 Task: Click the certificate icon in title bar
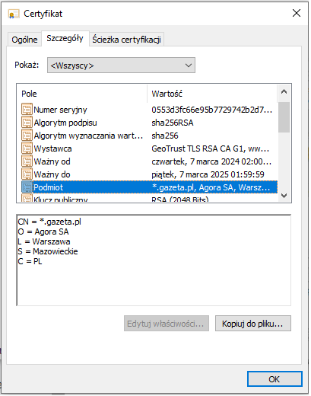click(14, 14)
